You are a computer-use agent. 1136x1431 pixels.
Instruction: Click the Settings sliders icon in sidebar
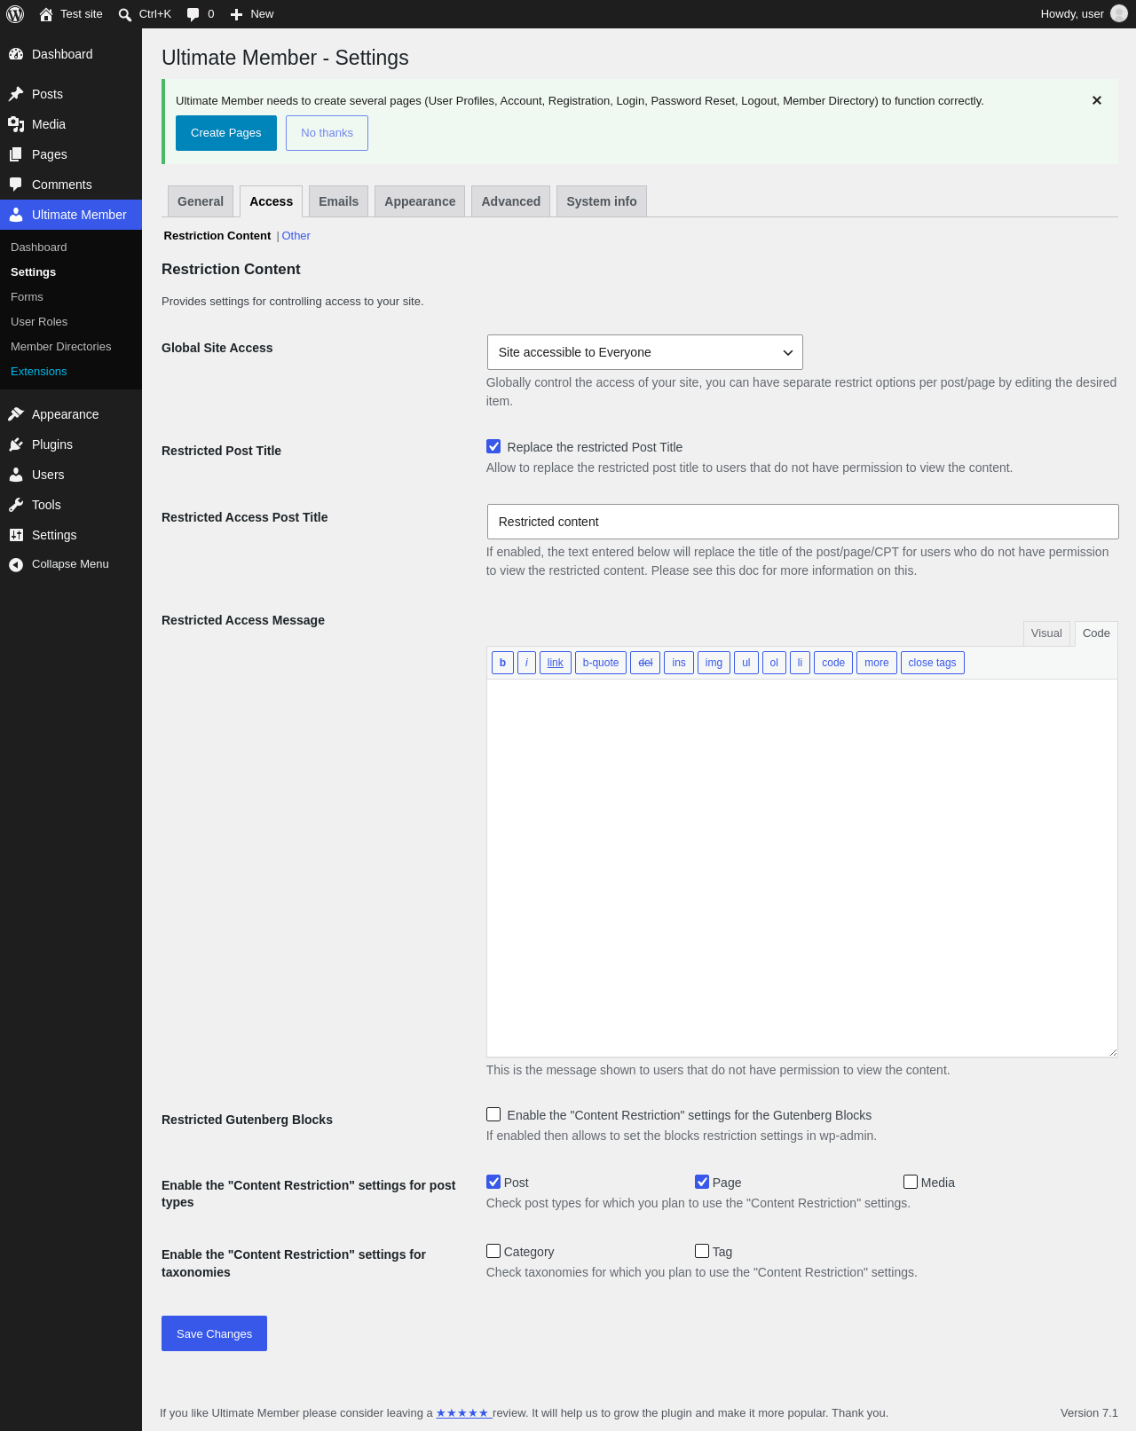point(16,535)
